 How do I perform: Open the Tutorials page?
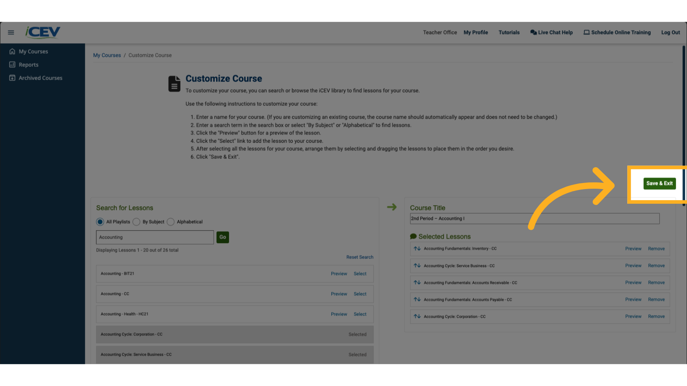tap(509, 32)
